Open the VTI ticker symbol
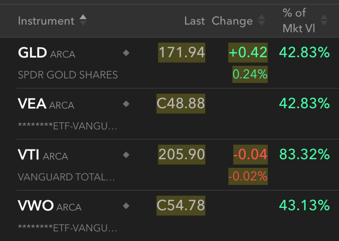 pos(29,155)
